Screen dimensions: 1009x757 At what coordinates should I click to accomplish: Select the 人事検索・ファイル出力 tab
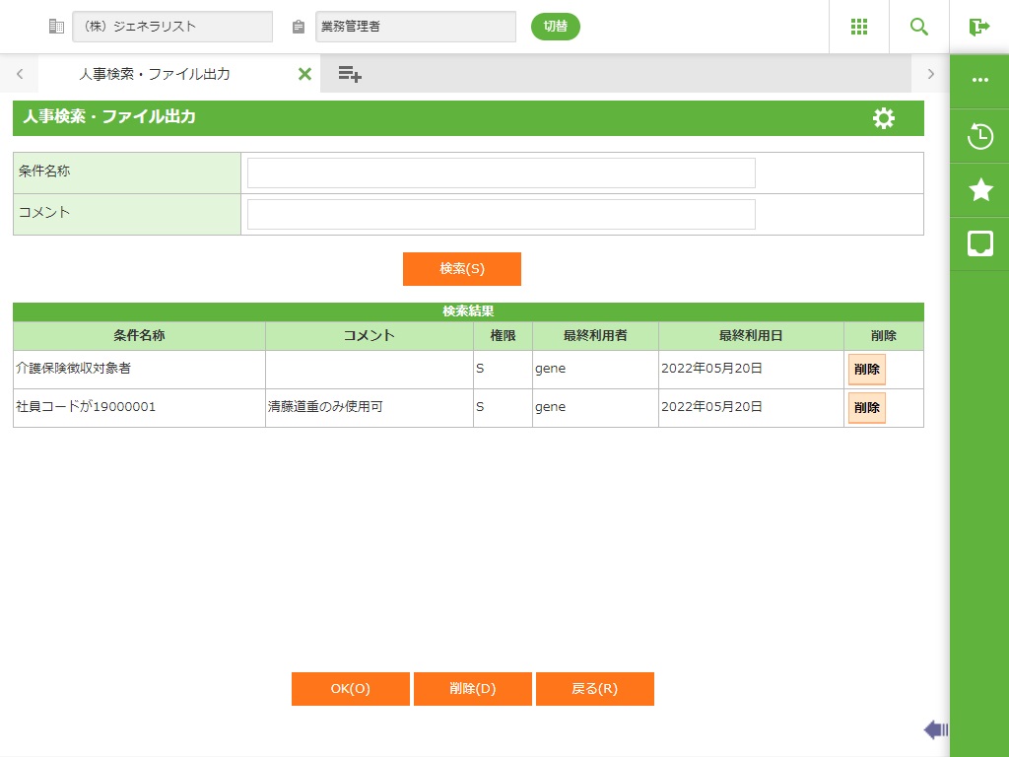pos(155,74)
